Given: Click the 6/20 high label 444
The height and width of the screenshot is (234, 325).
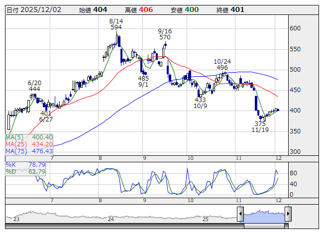Looking at the screenshot, I should (34, 89).
